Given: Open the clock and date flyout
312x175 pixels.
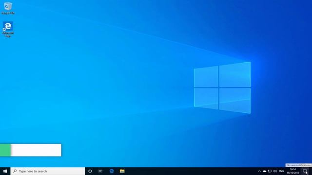Looking at the screenshot, I should [x=293, y=171].
